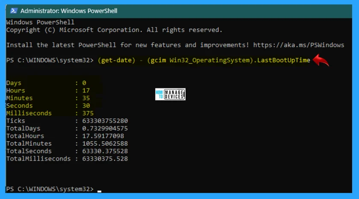
Task: Select the Days value 0
Action: click(84, 83)
